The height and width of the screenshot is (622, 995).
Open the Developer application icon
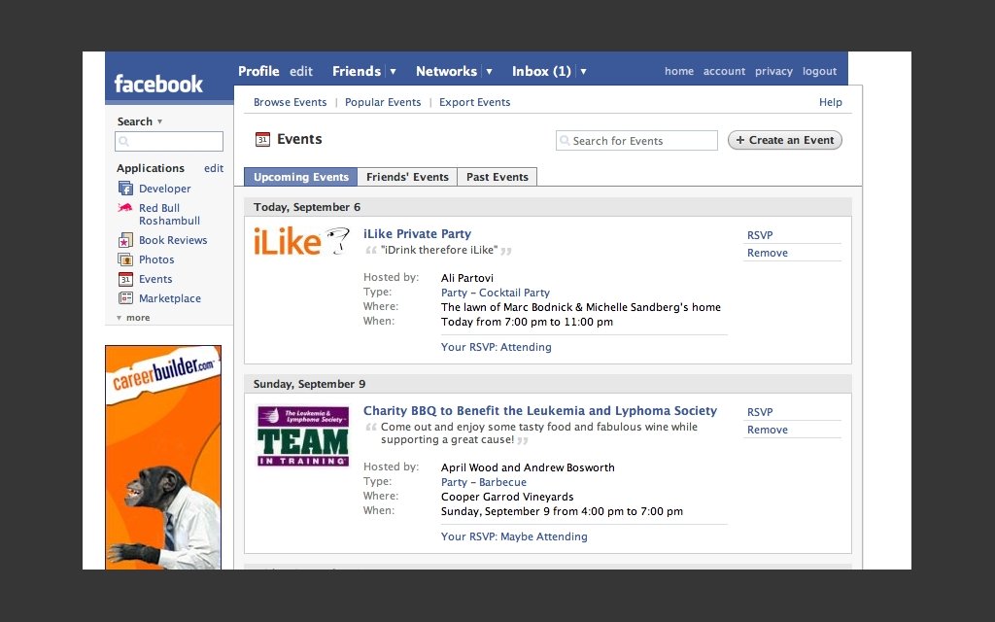pyautogui.click(x=125, y=189)
